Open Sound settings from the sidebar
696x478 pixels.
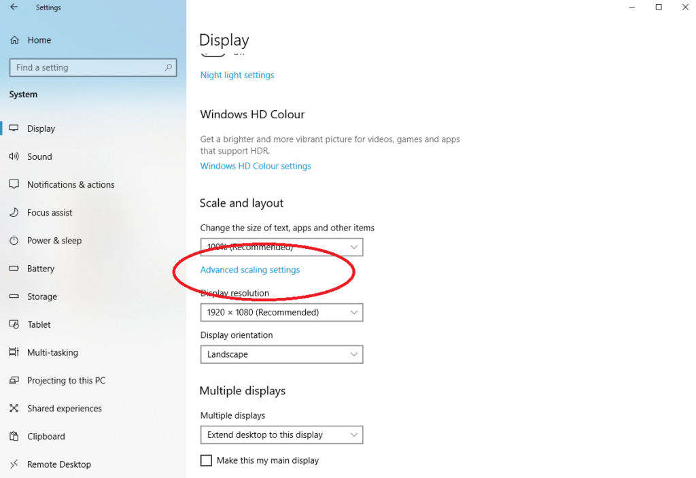tap(39, 156)
